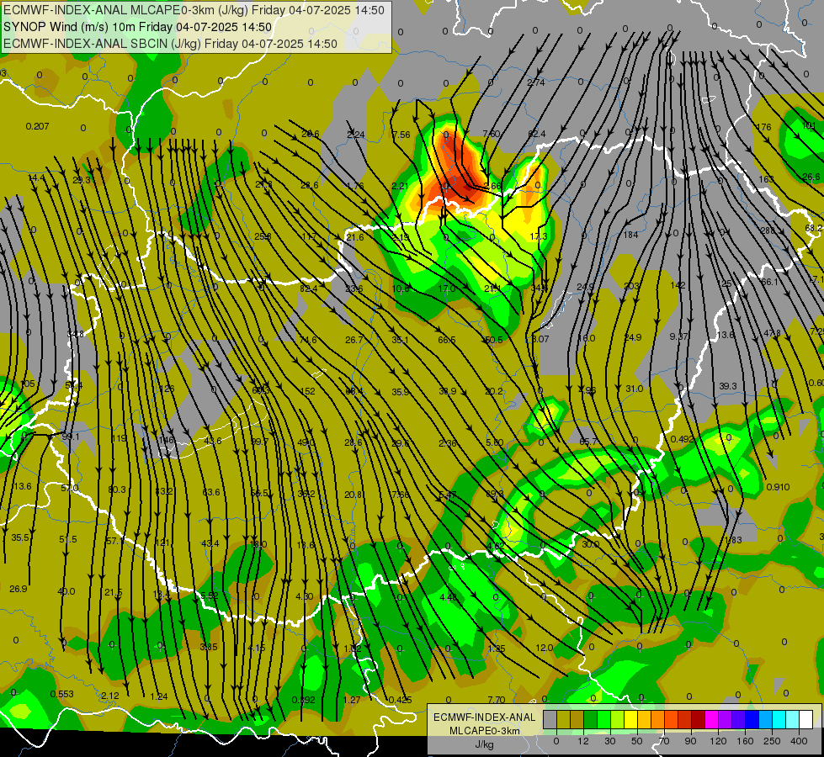The image size is (824, 757).
Task: Click the map value '0.207'
Action: tap(37, 127)
